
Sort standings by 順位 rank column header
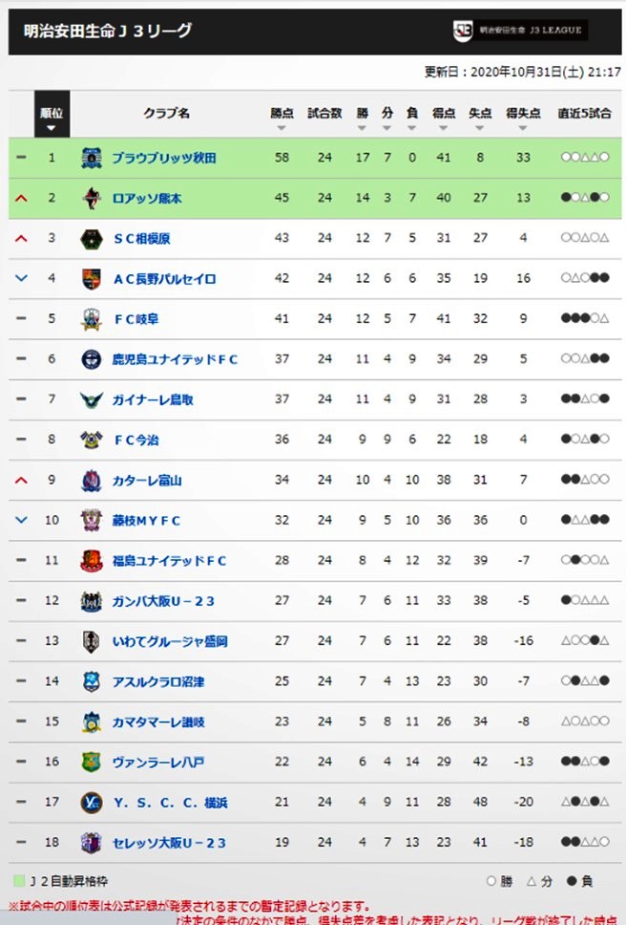[x=52, y=115]
